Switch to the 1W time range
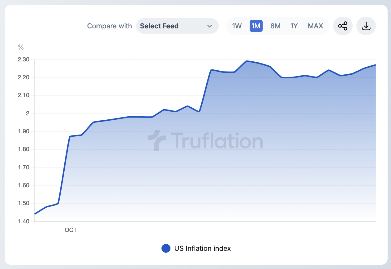Viewport: 391px width, 269px height. 237,26
